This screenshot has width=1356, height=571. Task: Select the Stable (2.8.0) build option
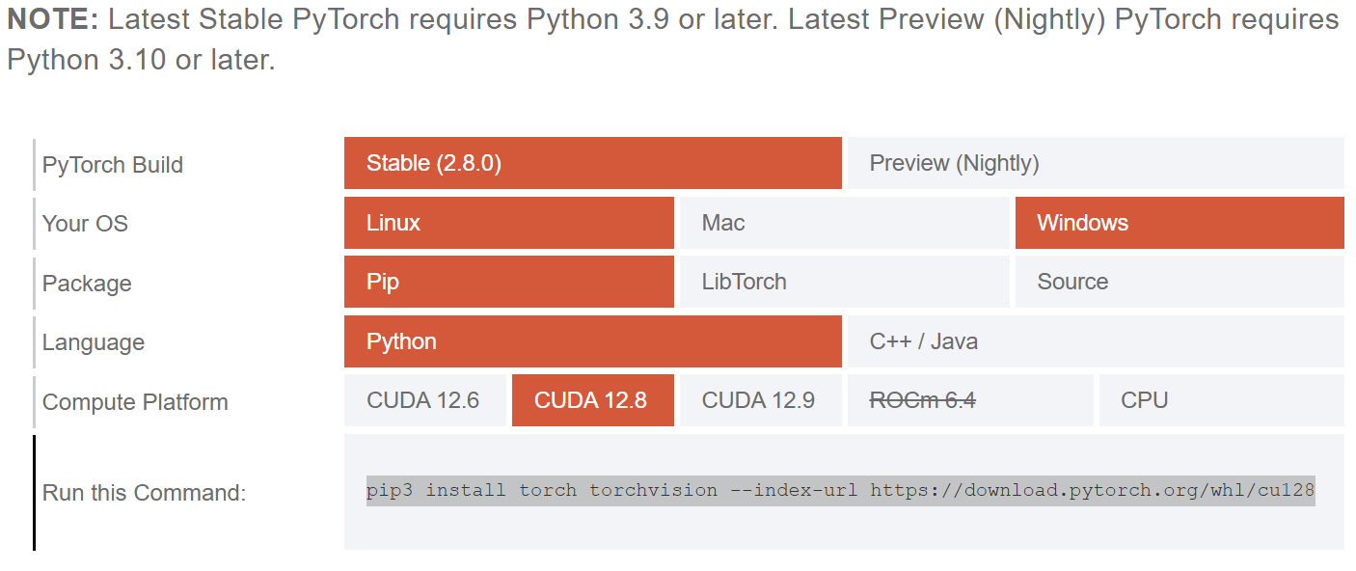pyautogui.click(x=592, y=164)
